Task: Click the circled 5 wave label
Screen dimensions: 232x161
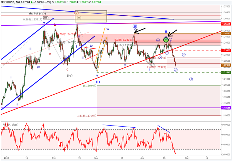Action: point(191,79)
